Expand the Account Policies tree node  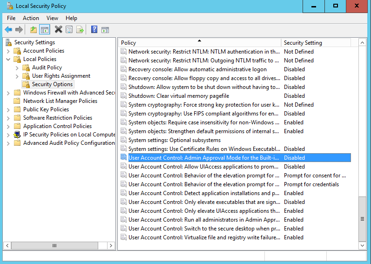point(8,51)
